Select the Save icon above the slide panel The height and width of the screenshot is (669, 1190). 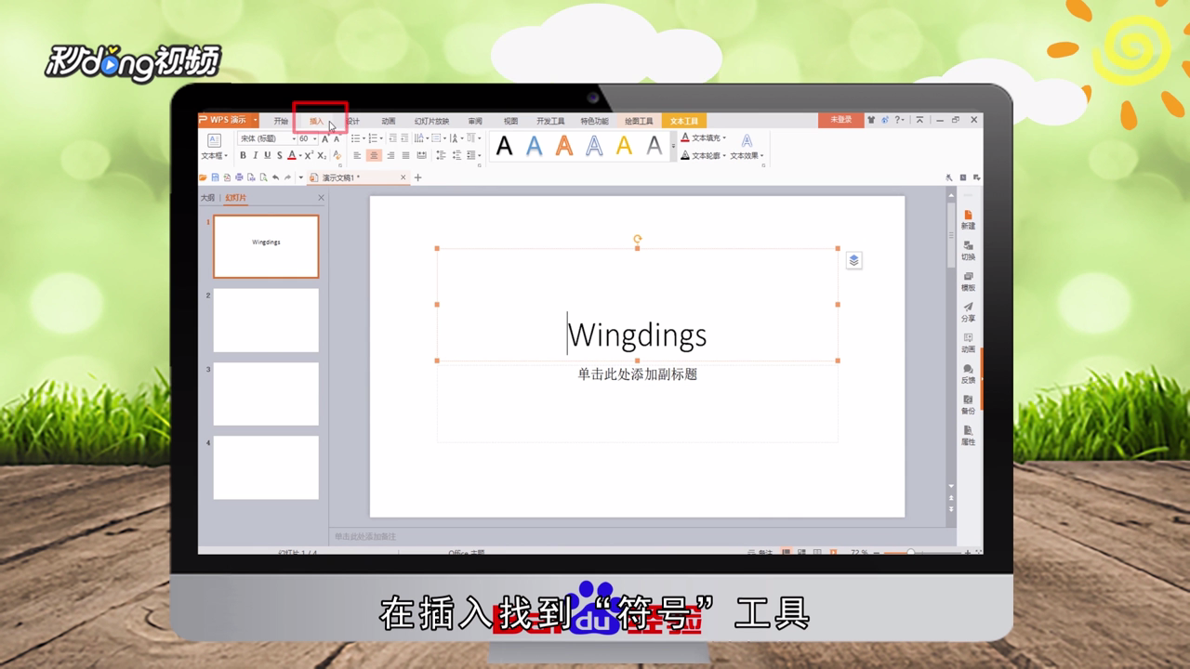click(x=215, y=177)
